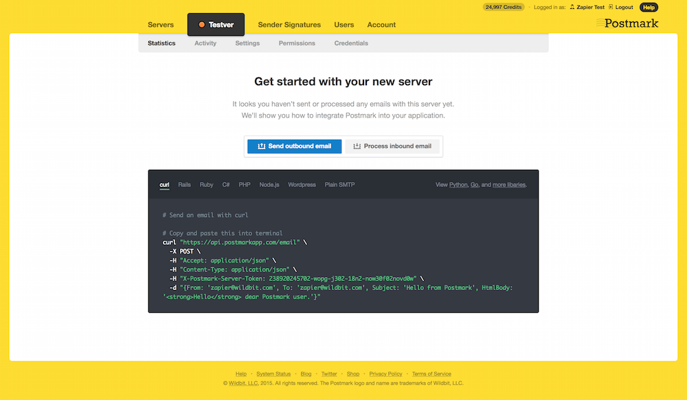687x400 pixels.
Task: Open the Privacy Policy link
Action: point(385,374)
